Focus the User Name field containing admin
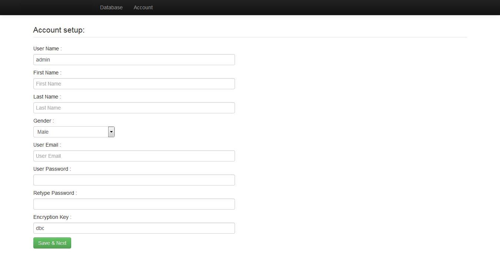Screen dimensions: 500x267 (x=134, y=60)
